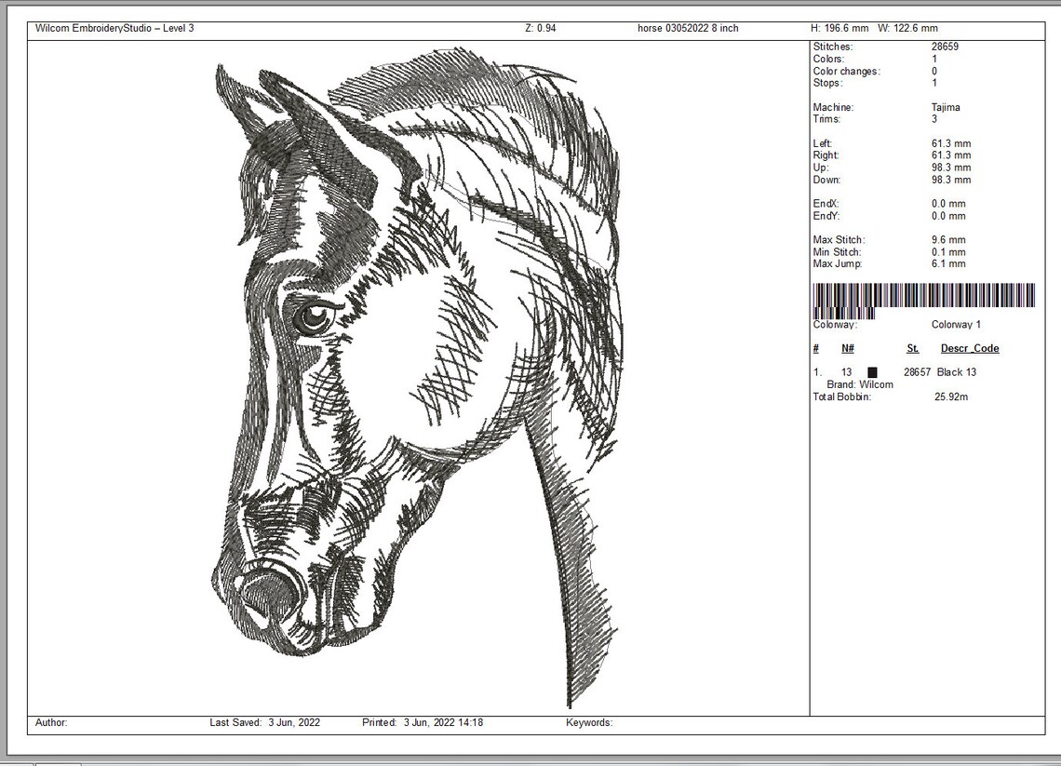Select the Tajima machine label
Viewport: 1061px width, 766px height.
[946, 106]
